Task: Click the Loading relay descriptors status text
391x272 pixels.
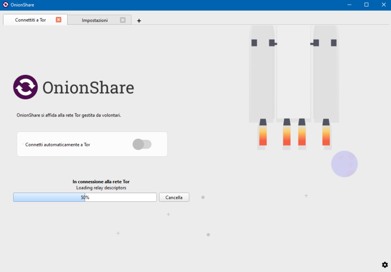Action: pyautogui.click(x=101, y=188)
